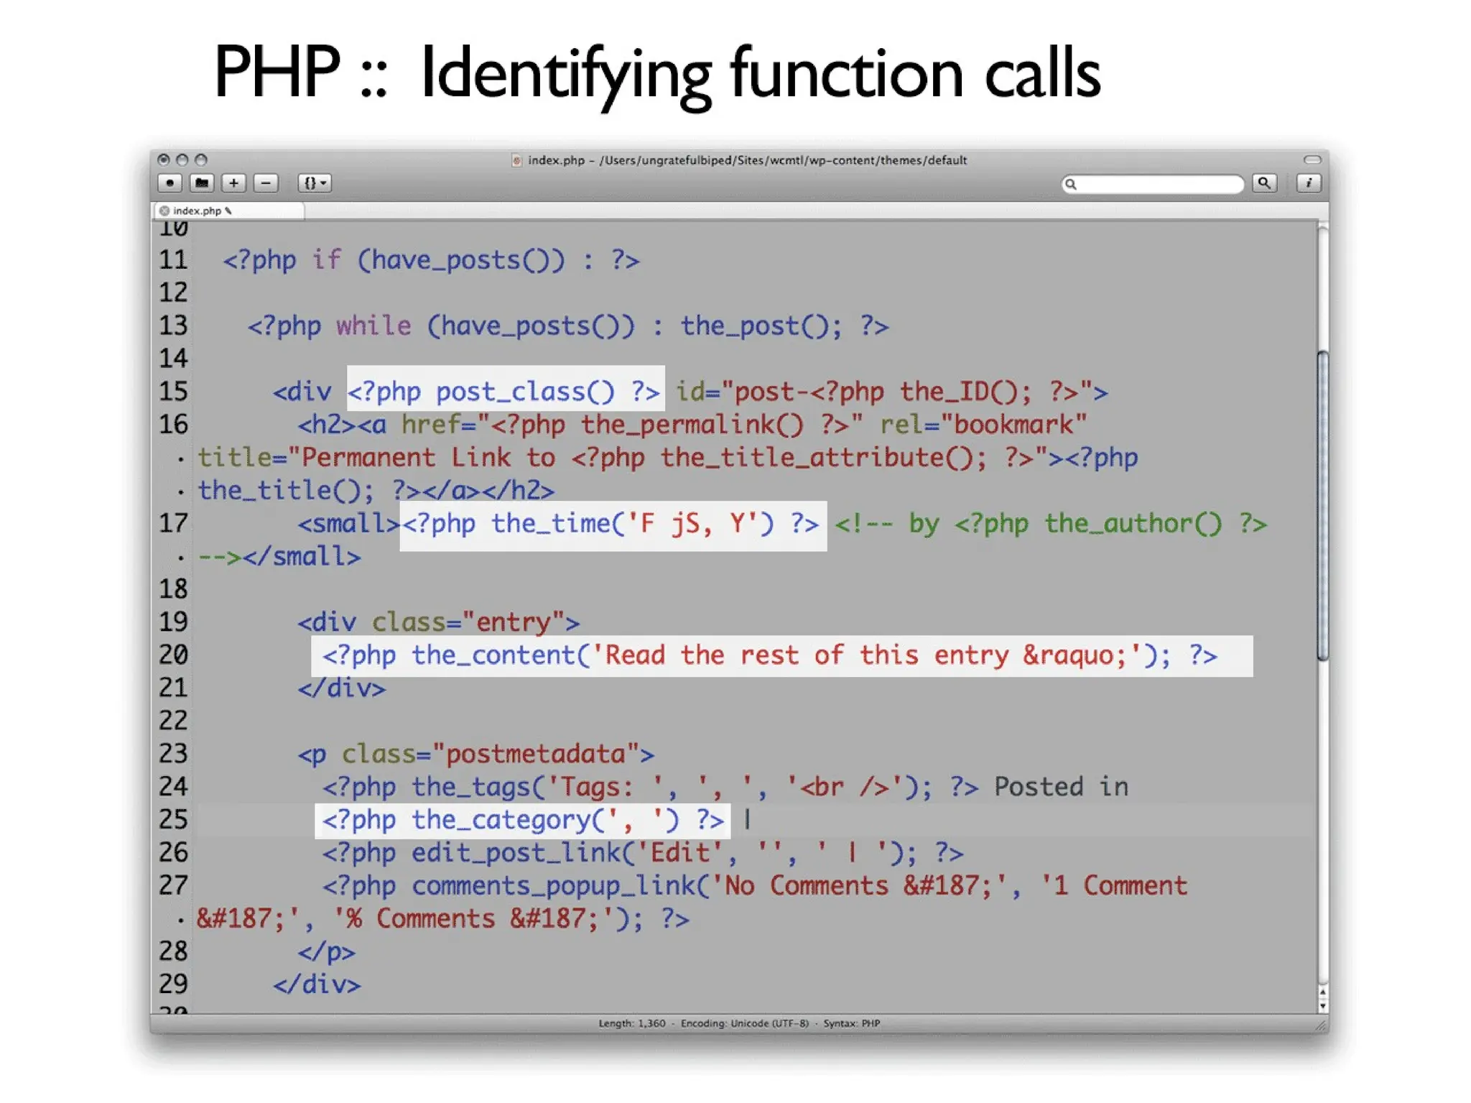The width and height of the screenshot is (1471, 1103).
Task: Click the toolbar toggle pill in title bar
Action: (x=1312, y=160)
